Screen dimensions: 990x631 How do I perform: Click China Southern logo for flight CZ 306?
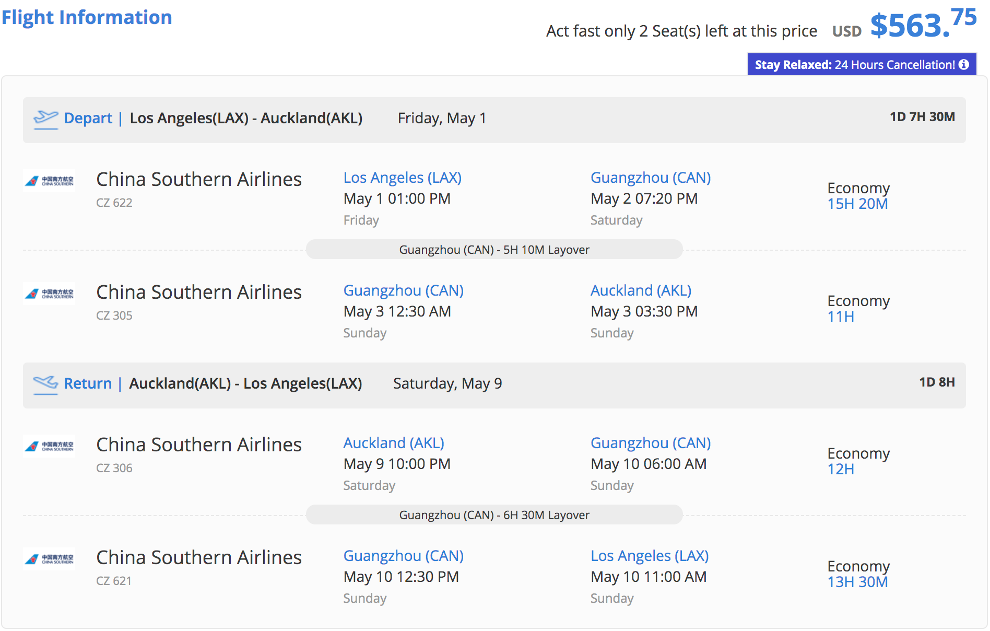(50, 446)
